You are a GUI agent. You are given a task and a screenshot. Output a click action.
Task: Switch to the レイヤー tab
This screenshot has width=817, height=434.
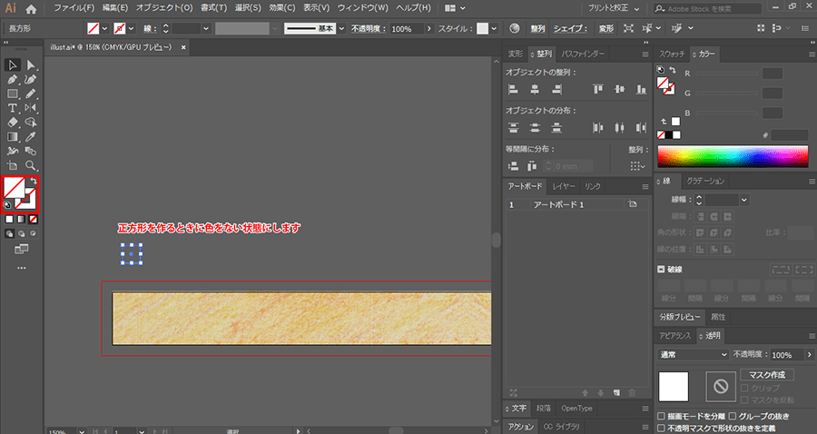[x=564, y=186]
